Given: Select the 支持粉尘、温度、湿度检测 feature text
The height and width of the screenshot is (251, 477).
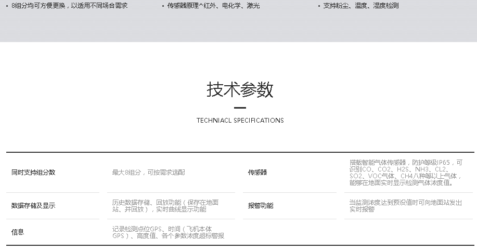Looking at the screenshot, I should click(x=360, y=6).
